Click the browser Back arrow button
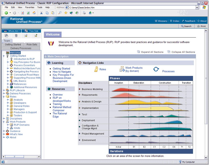 pyautogui.click(x=6, y=13)
